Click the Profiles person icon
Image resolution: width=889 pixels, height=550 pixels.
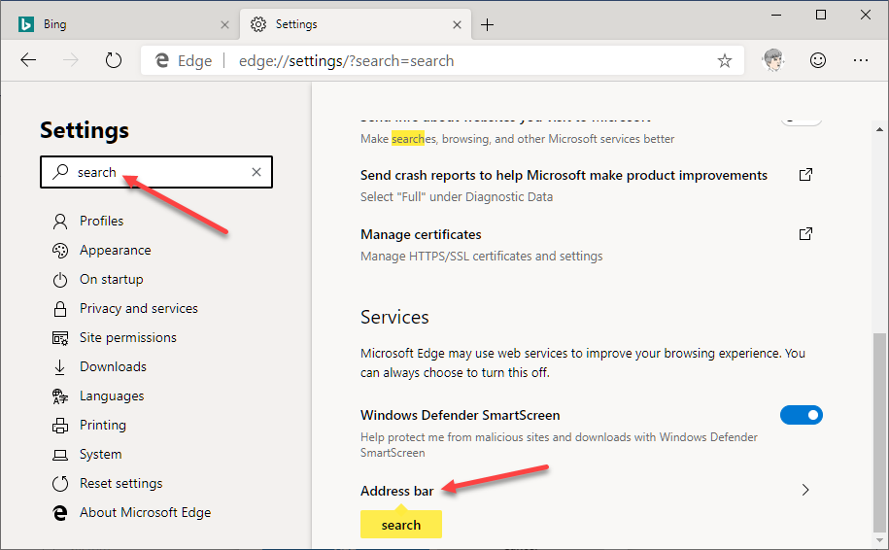(60, 222)
